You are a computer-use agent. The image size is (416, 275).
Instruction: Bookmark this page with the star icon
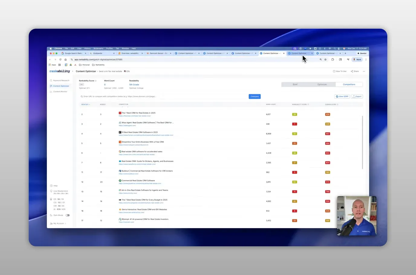[x=325, y=60]
